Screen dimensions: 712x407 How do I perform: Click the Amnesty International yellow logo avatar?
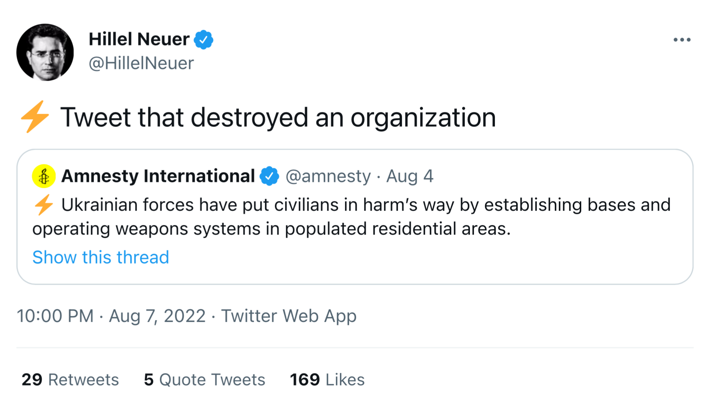click(44, 176)
